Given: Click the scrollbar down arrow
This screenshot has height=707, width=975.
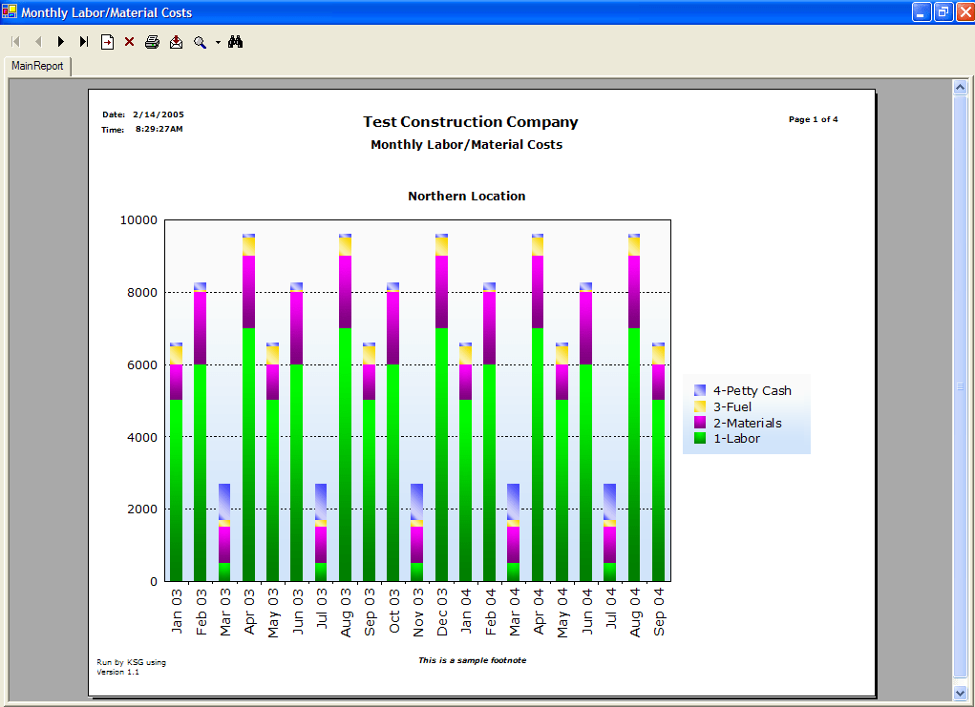Looking at the screenshot, I should tap(961, 693).
